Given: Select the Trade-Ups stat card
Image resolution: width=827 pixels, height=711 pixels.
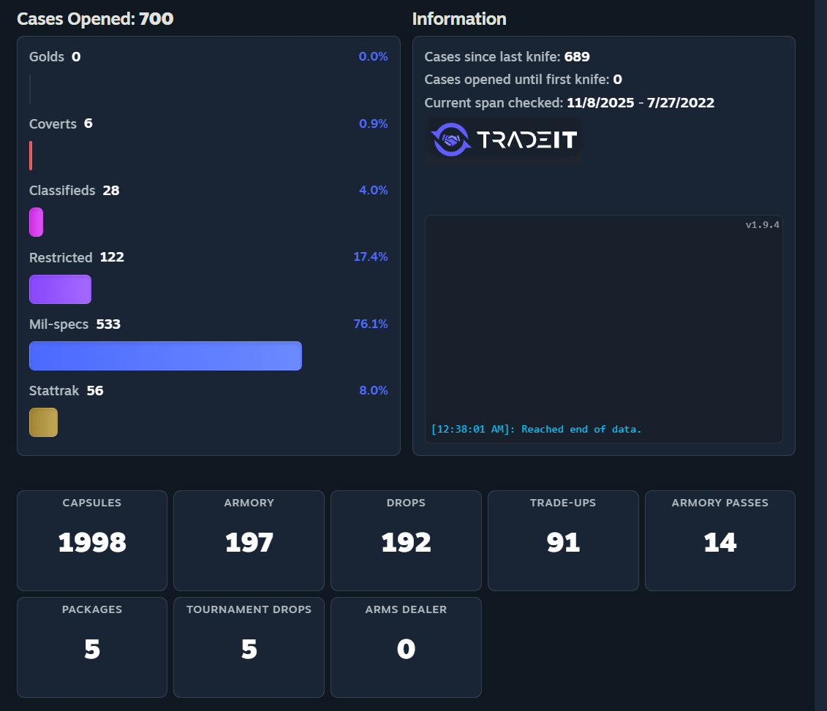Looking at the screenshot, I should pyautogui.click(x=563, y=541).
